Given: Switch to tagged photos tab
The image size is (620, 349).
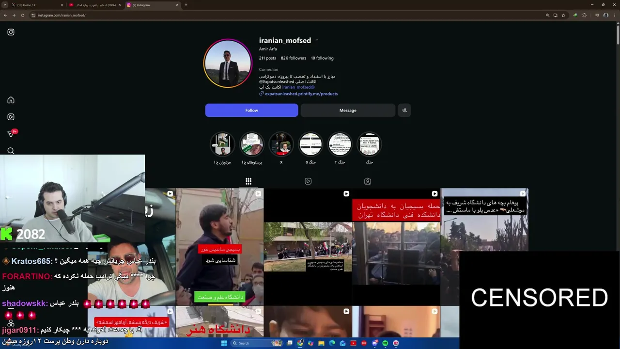Looking at the screenshot, I should 368,181.
